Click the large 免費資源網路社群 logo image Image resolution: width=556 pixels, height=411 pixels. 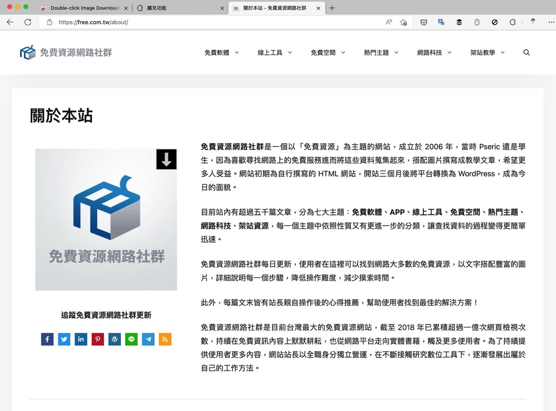click(x=106, y=219)
